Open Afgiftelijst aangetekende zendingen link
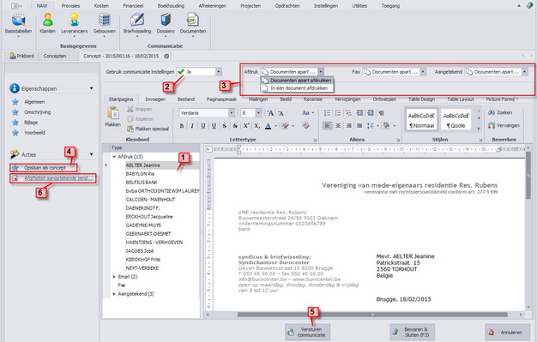Viewport: 537px width, 342px height. 53,178
